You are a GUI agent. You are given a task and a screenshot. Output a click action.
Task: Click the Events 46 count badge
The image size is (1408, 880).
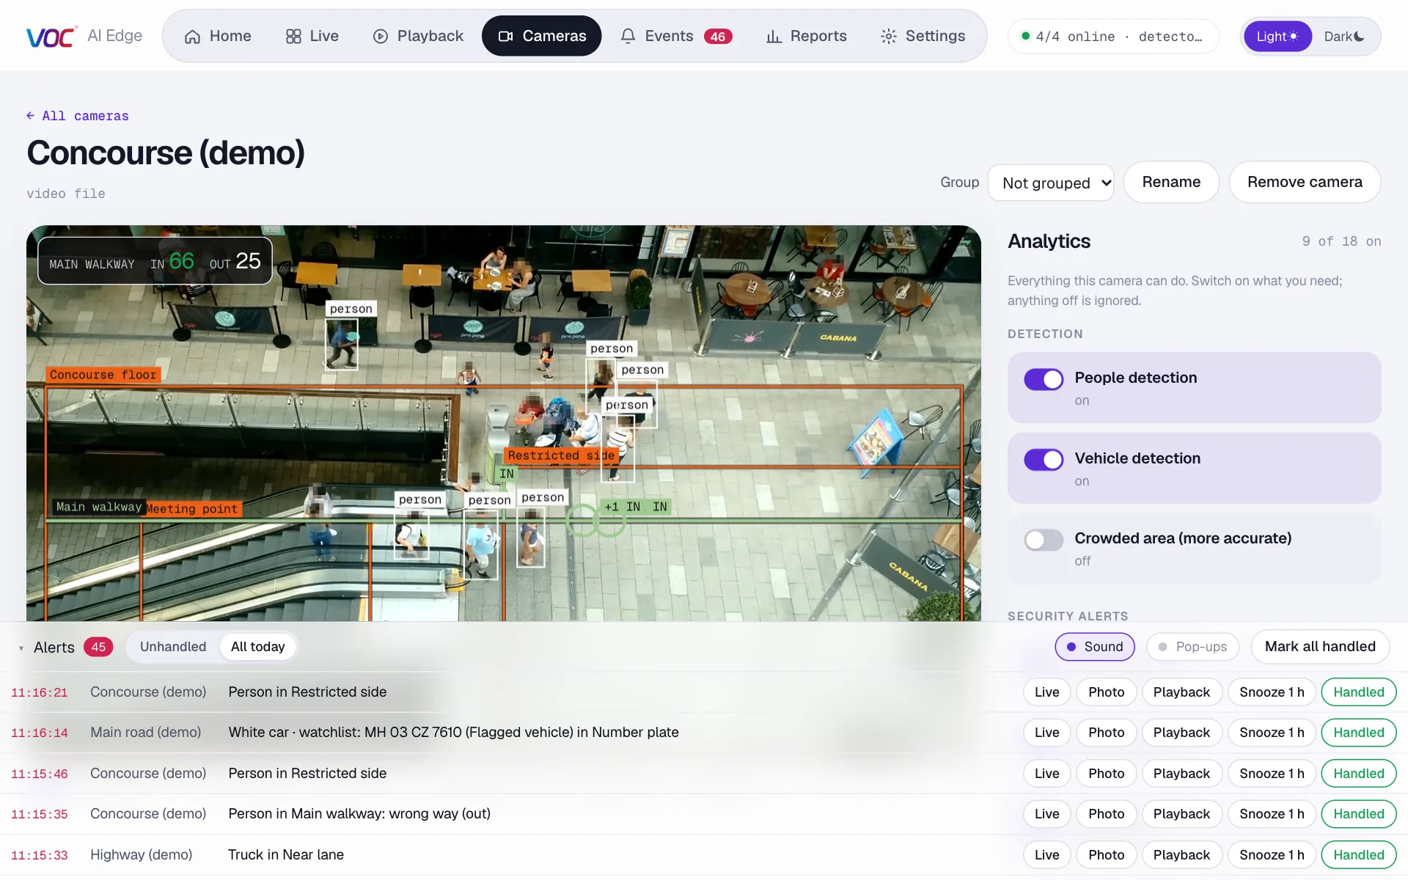coord(718,37)
